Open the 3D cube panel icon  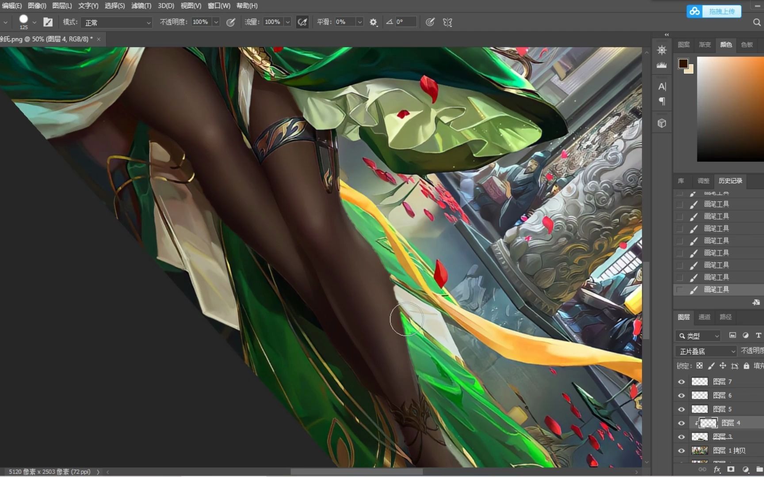point(661,123)
